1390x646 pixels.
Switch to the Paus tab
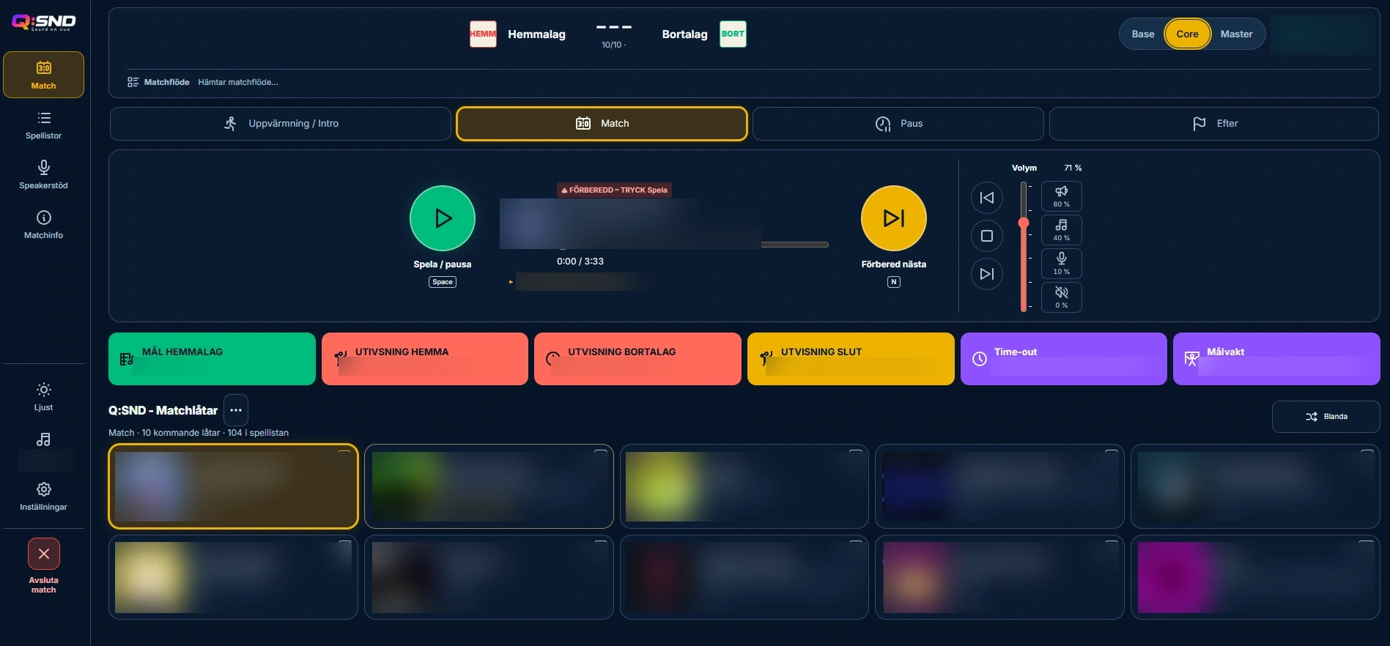tap(898, 124)
